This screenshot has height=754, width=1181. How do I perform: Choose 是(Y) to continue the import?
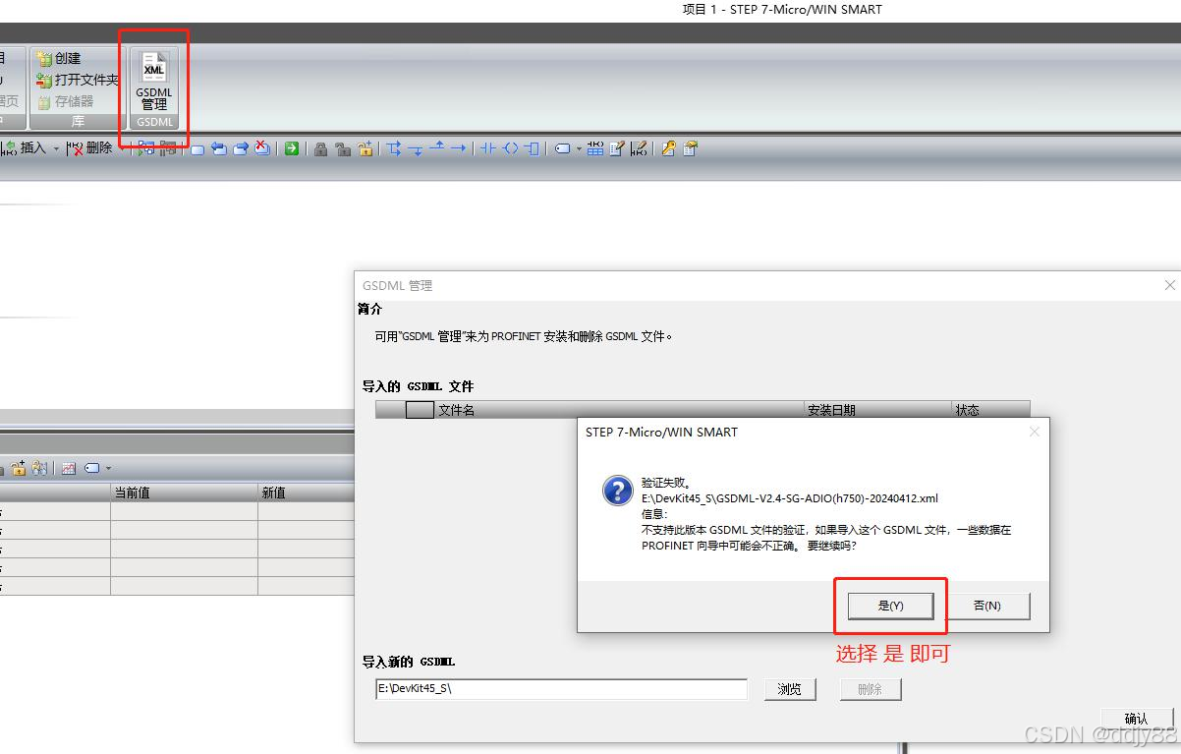(x=890, y=606)
